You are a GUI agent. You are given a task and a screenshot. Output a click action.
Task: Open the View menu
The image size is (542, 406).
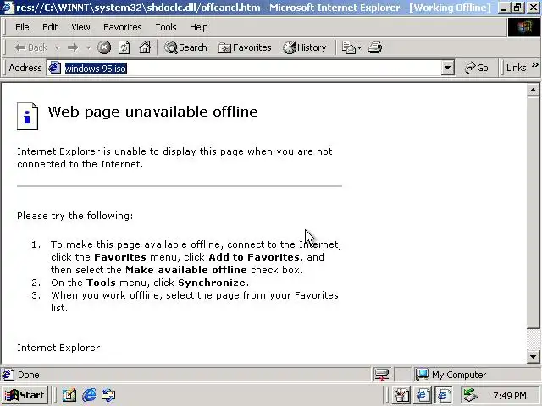(80, 27)
